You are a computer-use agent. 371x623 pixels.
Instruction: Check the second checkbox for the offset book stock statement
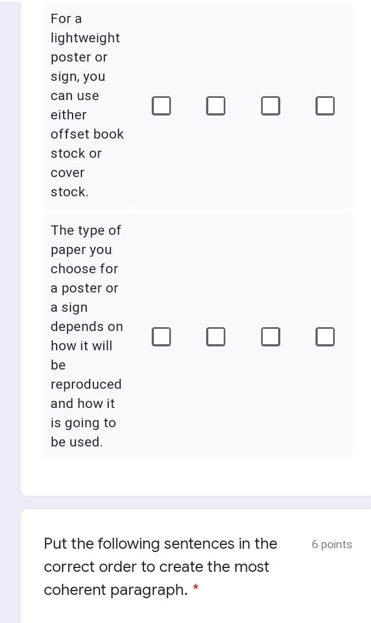coord(216,106)
